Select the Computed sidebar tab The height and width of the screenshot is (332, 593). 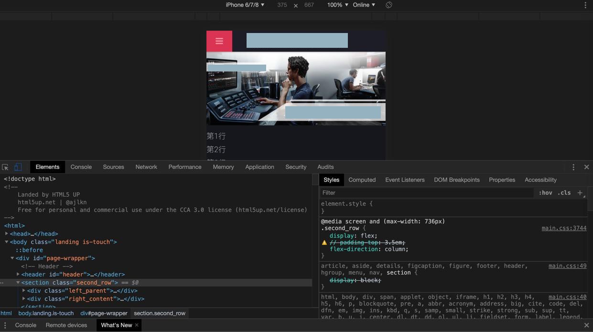(362, 180)
